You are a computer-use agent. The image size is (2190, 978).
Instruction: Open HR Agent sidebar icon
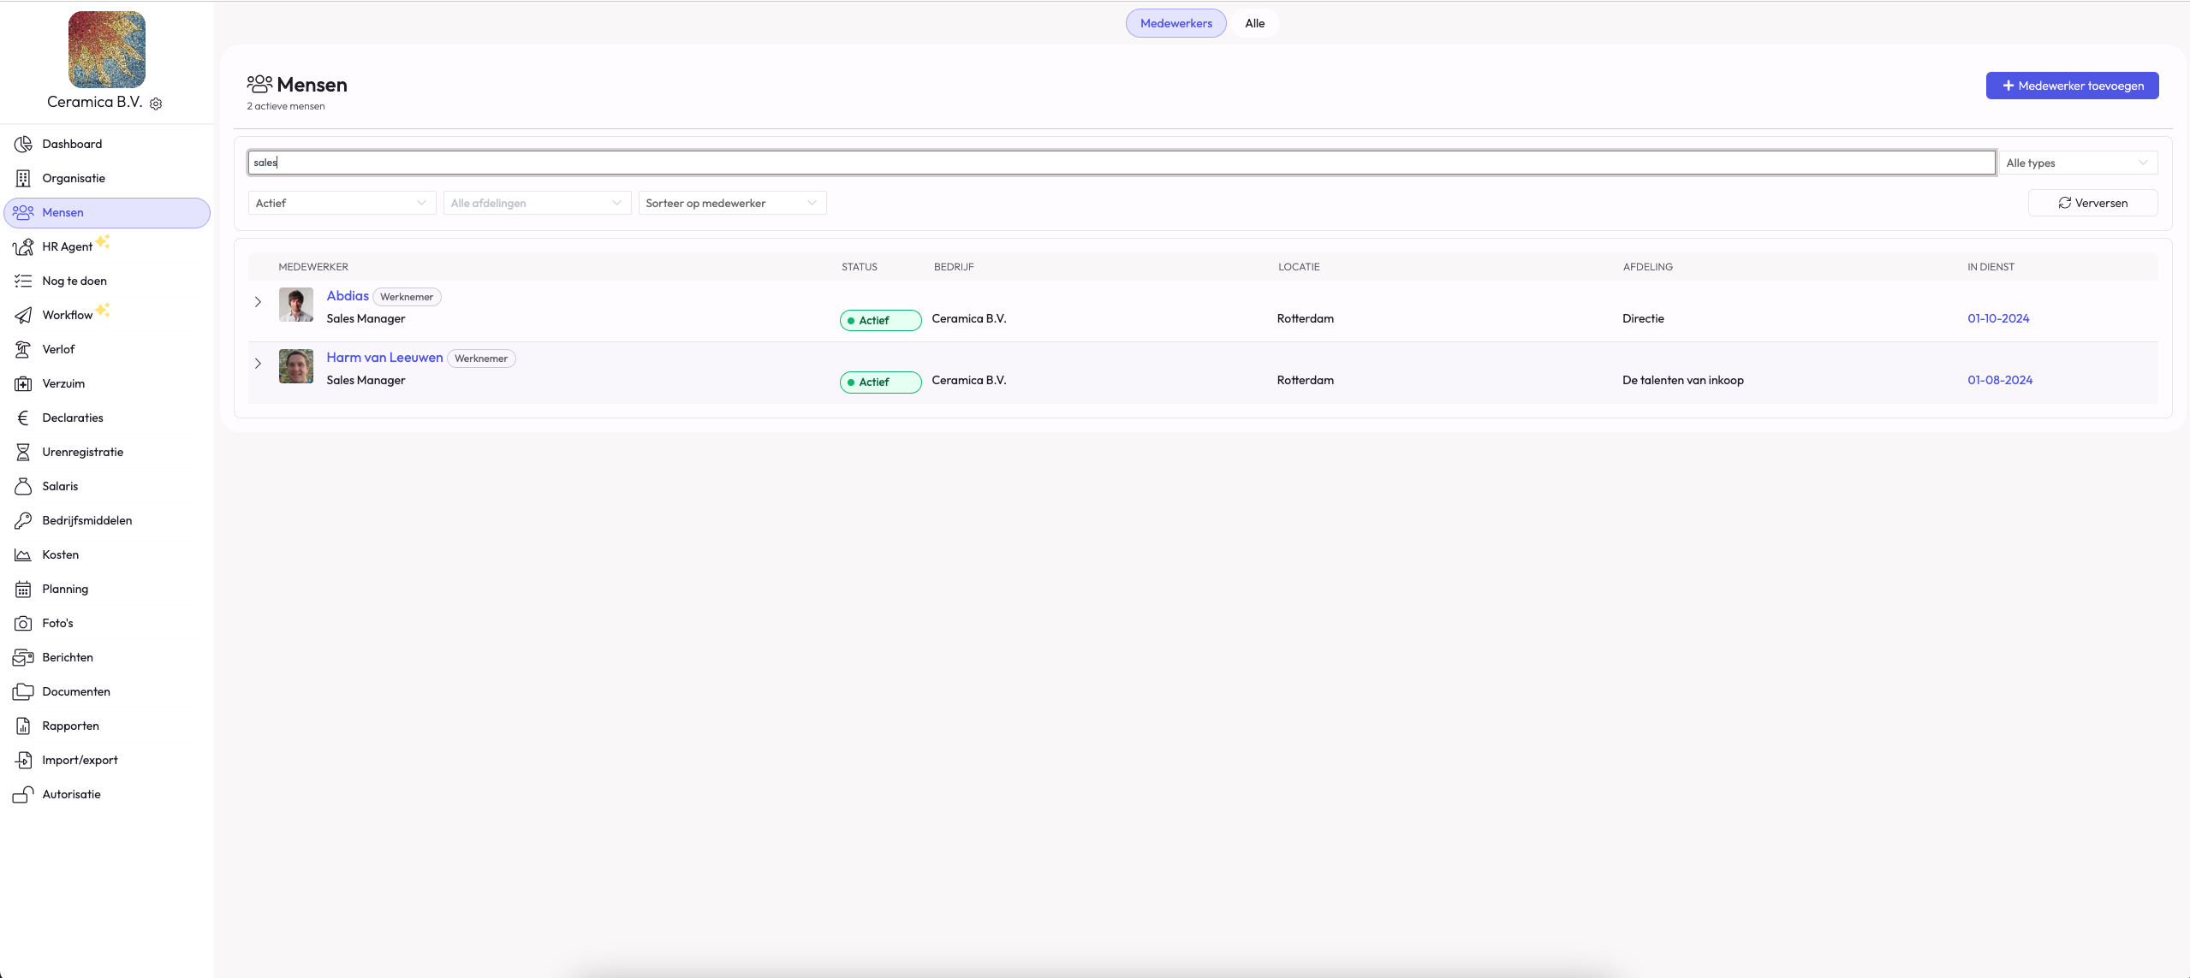[x=23, y=247]
